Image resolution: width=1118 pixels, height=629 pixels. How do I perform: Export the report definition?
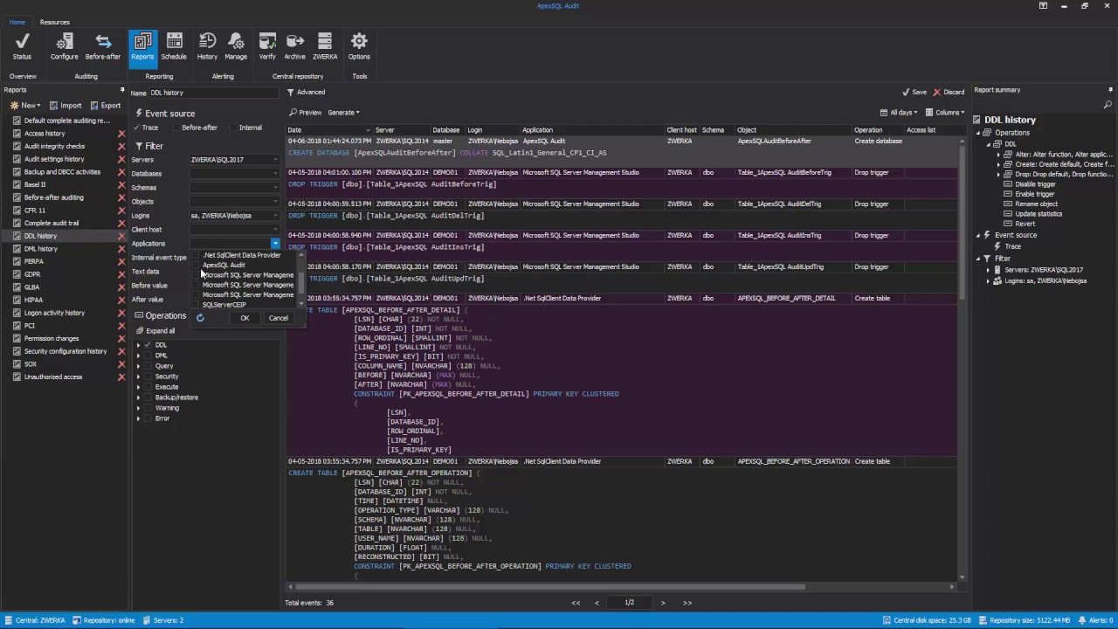(105, 106)
